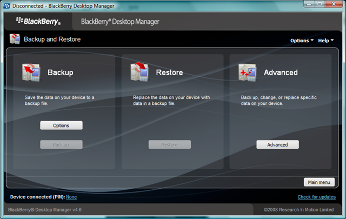The height and width of the screenshot is (219, 346).
Task: Click the Advanced icon with red plus signs
Action: coord(247,72)
